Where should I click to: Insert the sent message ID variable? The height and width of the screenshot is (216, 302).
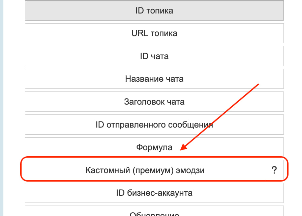[x=154, y=125]
